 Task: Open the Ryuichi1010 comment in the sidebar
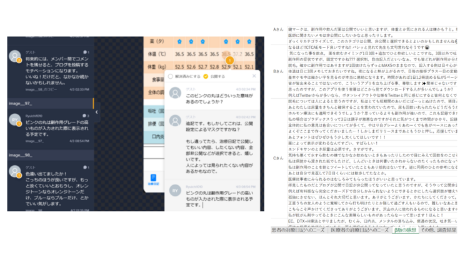[56, 127]
